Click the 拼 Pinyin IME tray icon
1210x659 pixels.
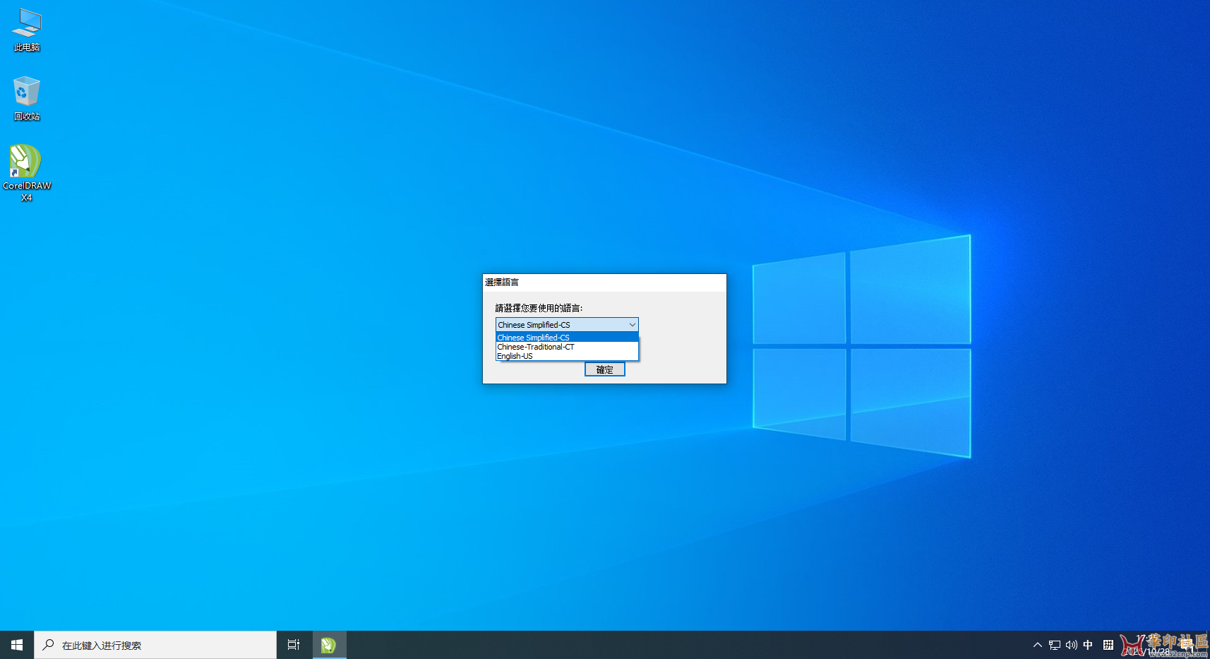[x=1108, y=644]
